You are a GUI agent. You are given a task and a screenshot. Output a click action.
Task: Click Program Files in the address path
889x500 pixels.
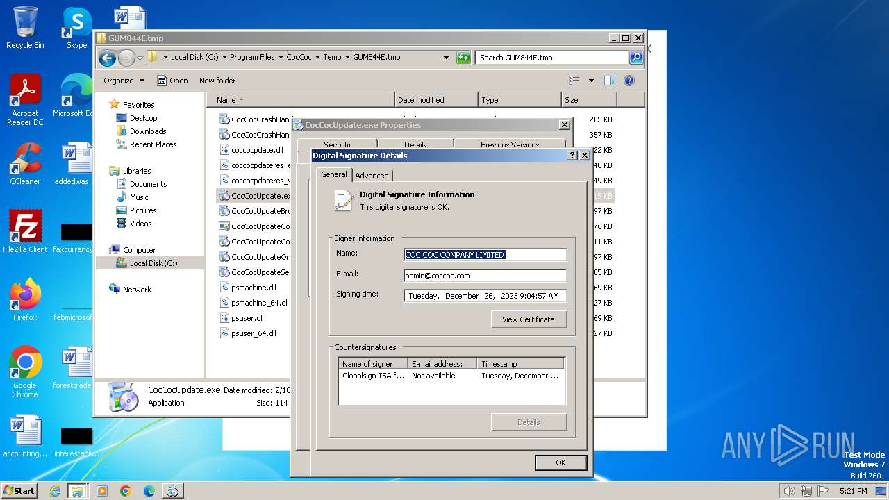point(252,58)
